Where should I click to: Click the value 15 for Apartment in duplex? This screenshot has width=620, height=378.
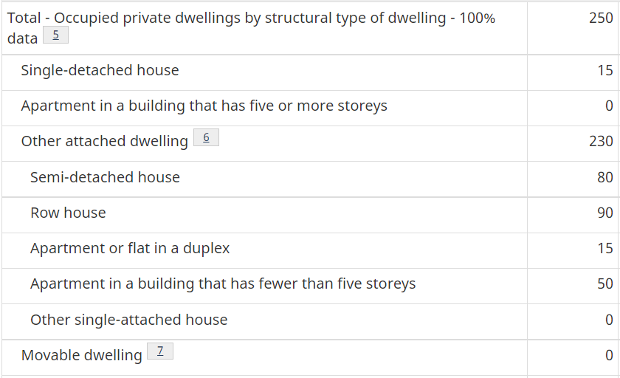tap(605, 248)
